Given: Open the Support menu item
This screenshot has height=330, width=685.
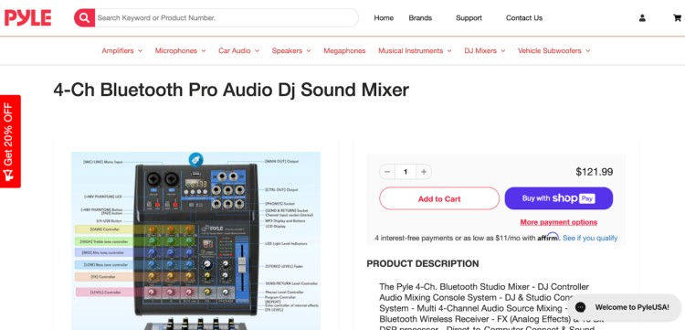Looking at the screenshot, I should [469, 18].
